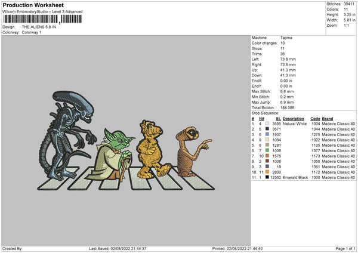Click the Min Stitch value "0.2 mm"
The width and height of the screenshot is (358, 253).
[287, 97]
